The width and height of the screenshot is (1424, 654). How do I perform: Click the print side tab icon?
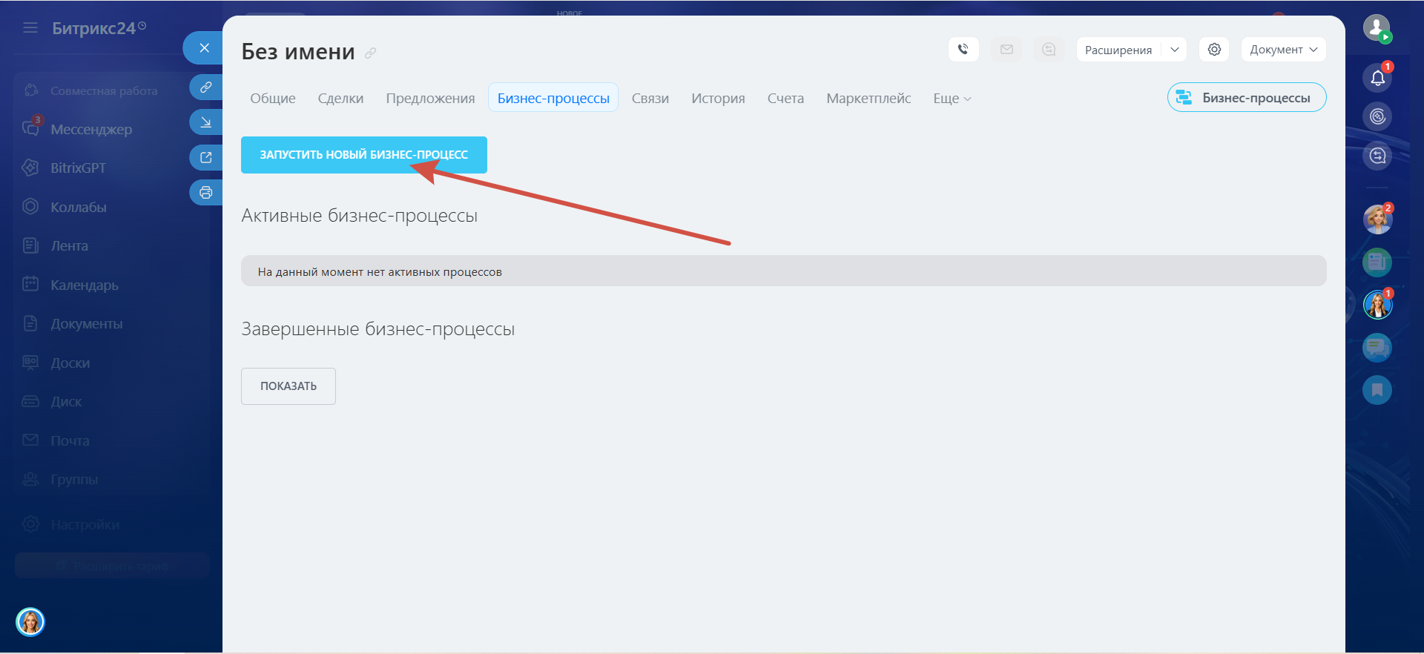coord(206,193)
